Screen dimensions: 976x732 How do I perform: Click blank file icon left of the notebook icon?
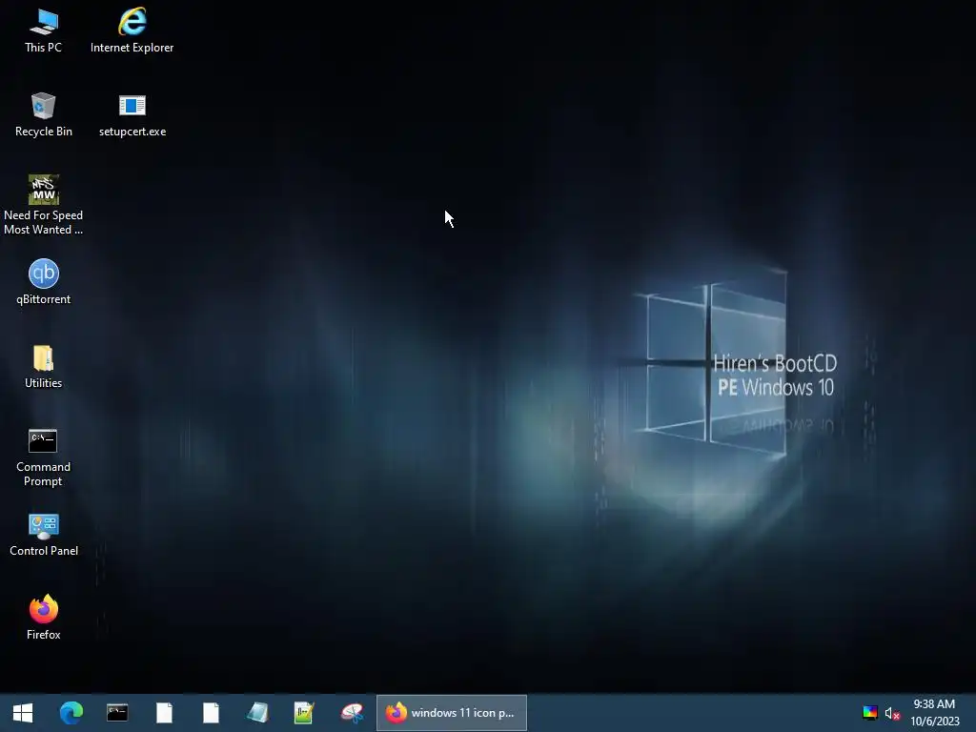point(211,713)
